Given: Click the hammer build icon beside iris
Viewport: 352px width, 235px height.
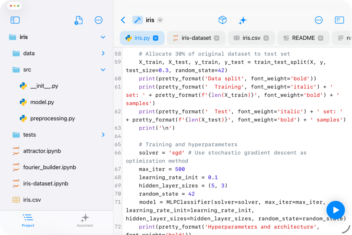Looking at the screenshot, I should [x=137, y=20].
